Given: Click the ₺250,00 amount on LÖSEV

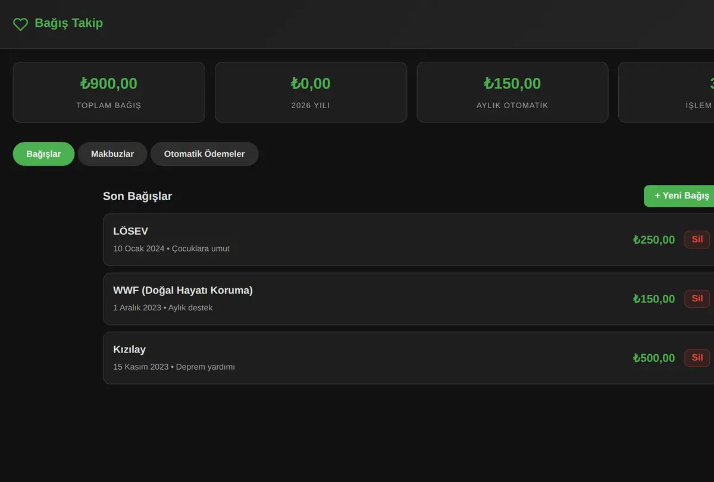Looking at the screenshot, I should [654, 240].
